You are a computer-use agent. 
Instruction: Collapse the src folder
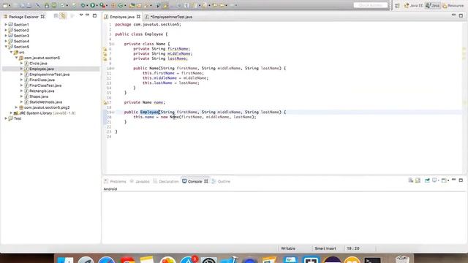click(11, 52)
